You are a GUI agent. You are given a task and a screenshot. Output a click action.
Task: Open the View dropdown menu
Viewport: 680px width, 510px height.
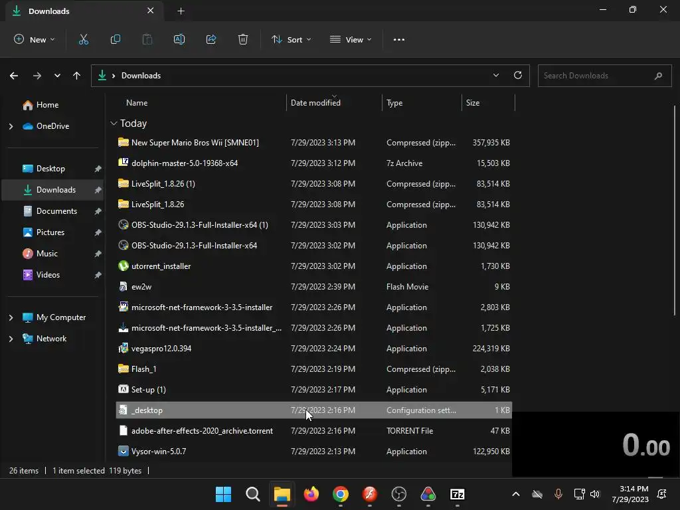tap(351, 39)
